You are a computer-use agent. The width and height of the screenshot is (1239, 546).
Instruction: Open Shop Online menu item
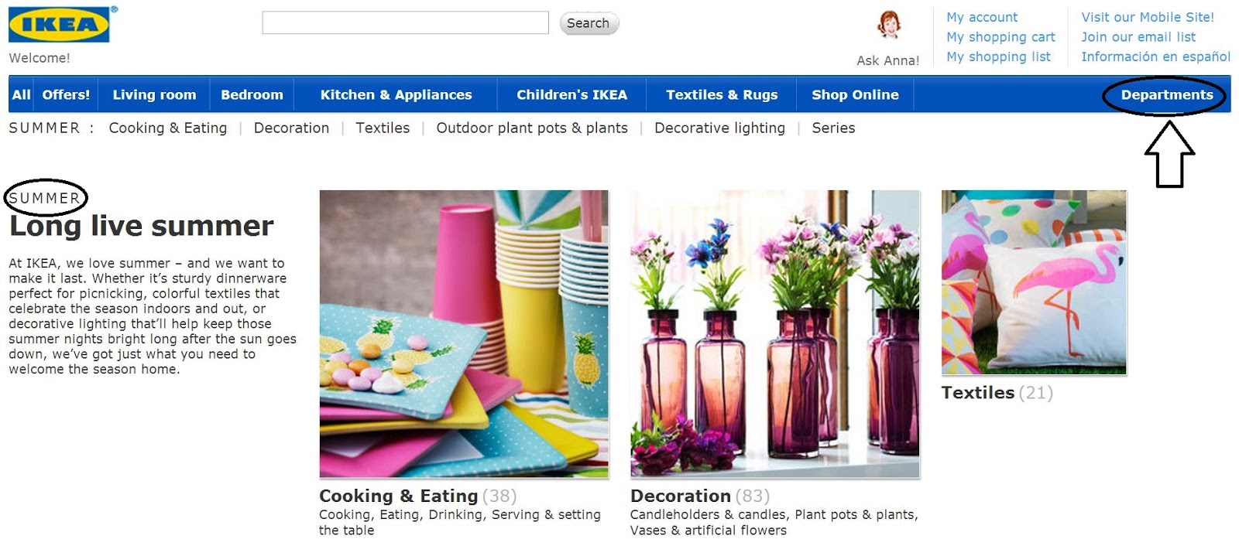(855, 95)
